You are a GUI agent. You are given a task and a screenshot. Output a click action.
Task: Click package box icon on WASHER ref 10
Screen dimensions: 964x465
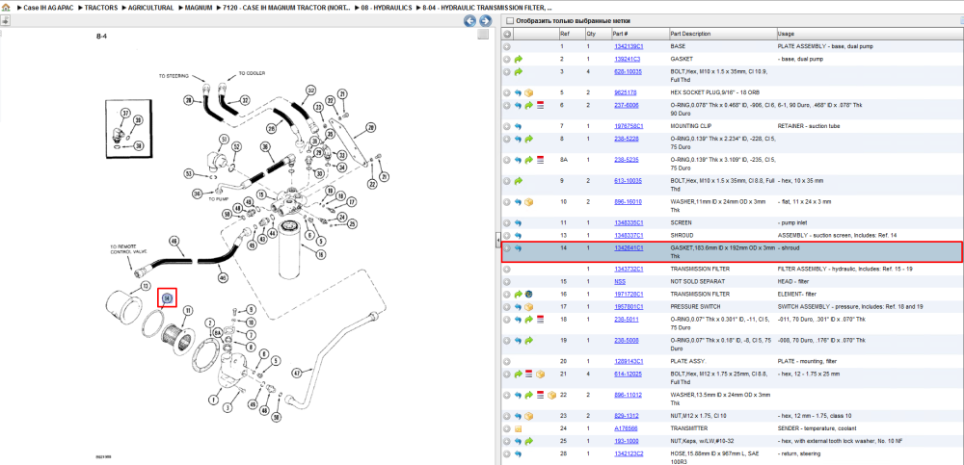coord(528,201)
